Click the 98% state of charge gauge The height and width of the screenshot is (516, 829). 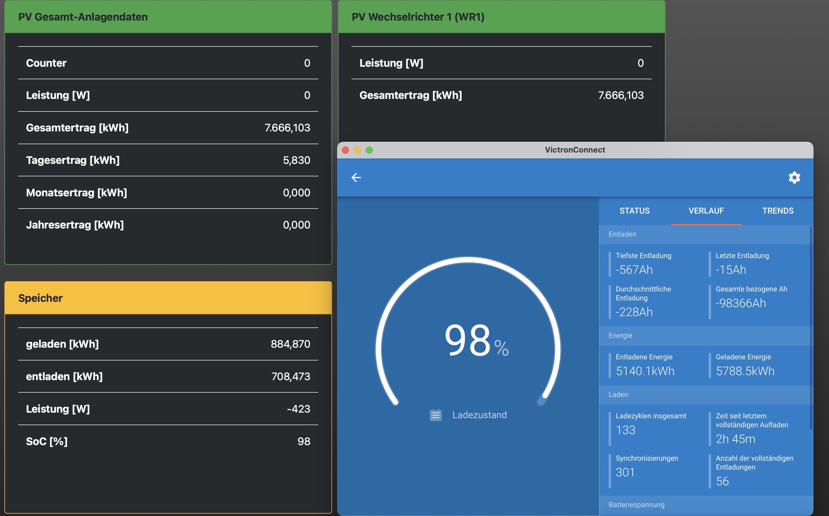[x=468, y=340]
